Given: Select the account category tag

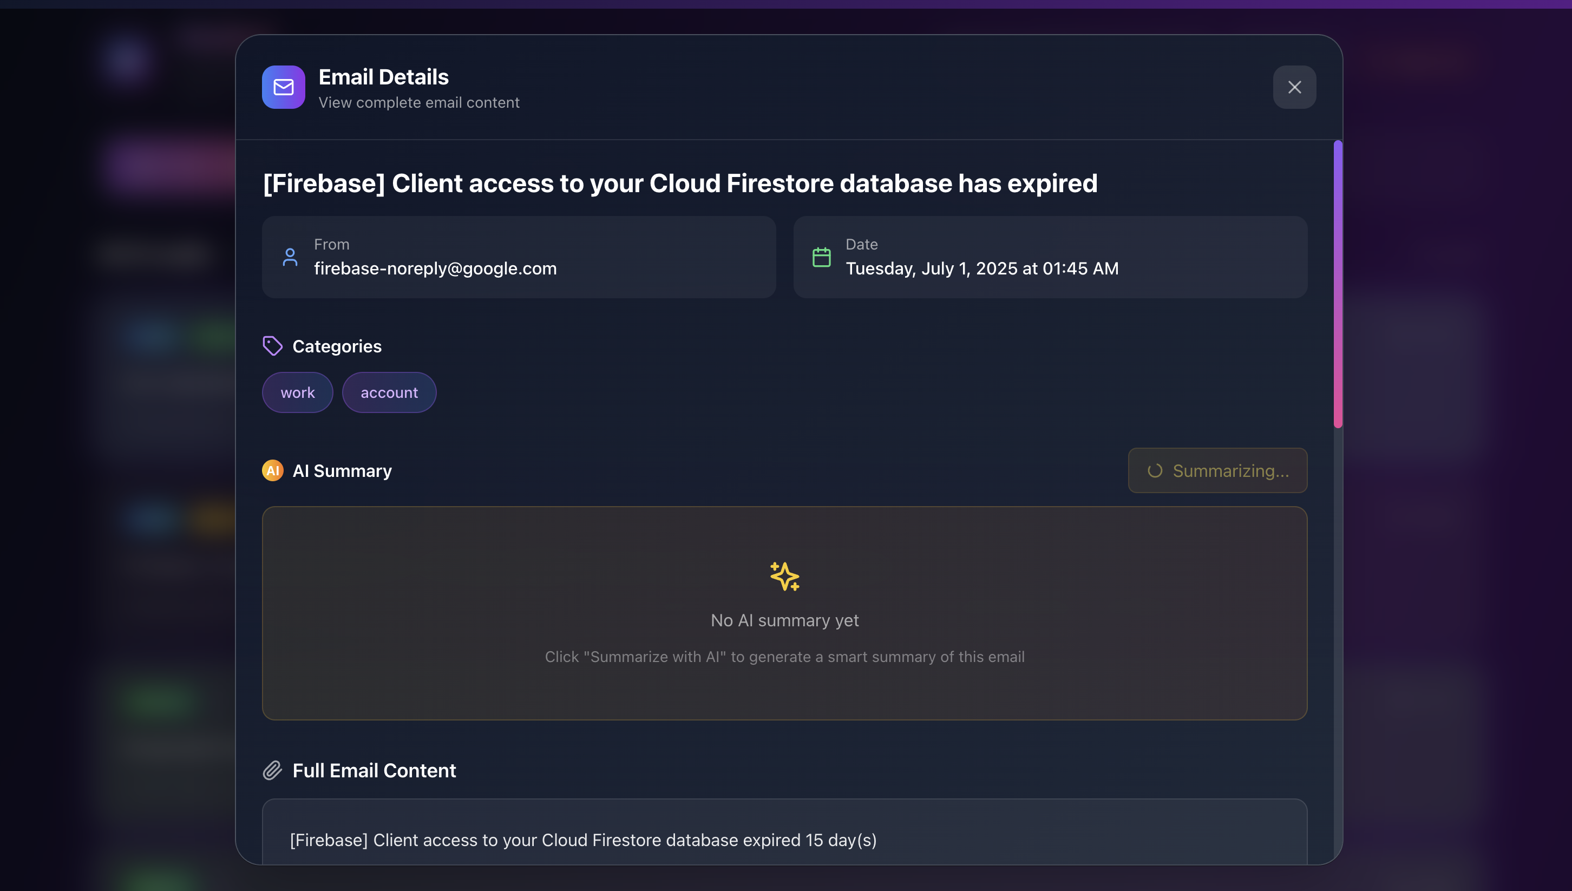Looking at the screenshot, I should pyautogui.click(x=389, y=392).
